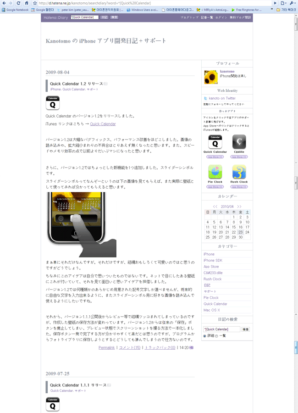Click ログイン in the header
298x413 pixels.
click(221, 17)
